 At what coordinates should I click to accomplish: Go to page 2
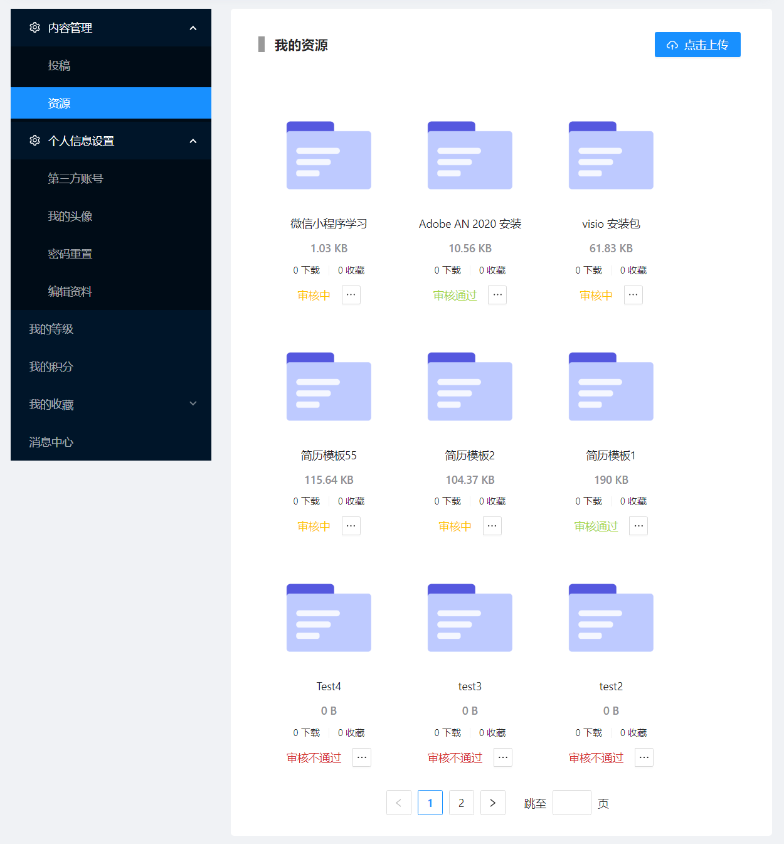pos(462,803)
